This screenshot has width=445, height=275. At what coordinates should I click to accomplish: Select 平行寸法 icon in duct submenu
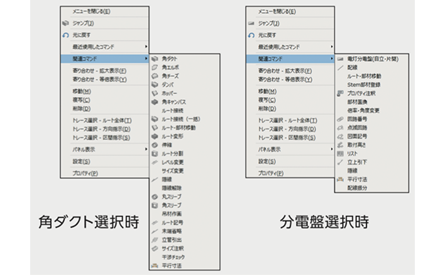(155, 266)
